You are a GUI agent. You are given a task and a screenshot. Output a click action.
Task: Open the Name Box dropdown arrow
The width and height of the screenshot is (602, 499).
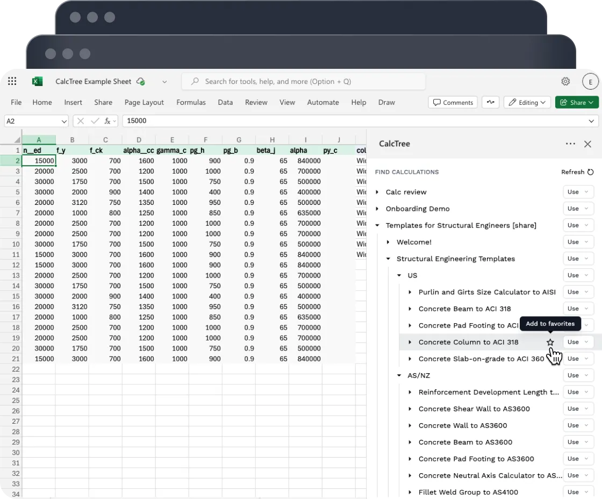[x=64, y=122]
